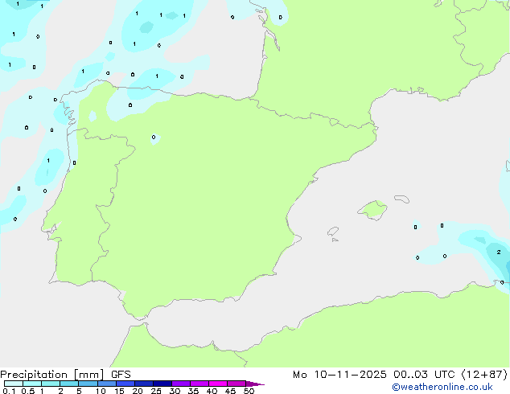Click the 'Mo' weekday label
This screenshot has height=394, width=510.
pos(299,375)
